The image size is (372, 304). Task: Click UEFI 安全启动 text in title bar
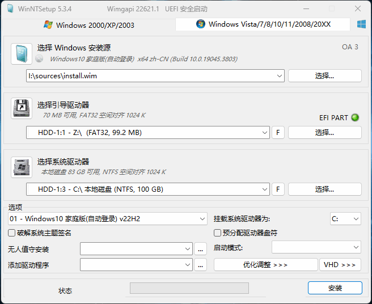[x=186, y=9]
